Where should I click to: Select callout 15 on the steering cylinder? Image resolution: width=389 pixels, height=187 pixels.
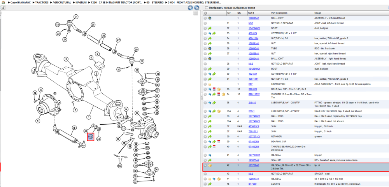click(74, 128)
